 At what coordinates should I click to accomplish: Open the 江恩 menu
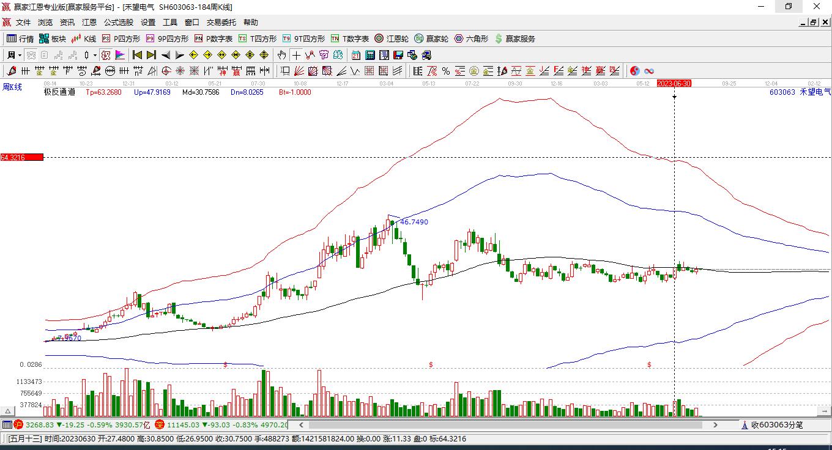(x=89, y=22)
